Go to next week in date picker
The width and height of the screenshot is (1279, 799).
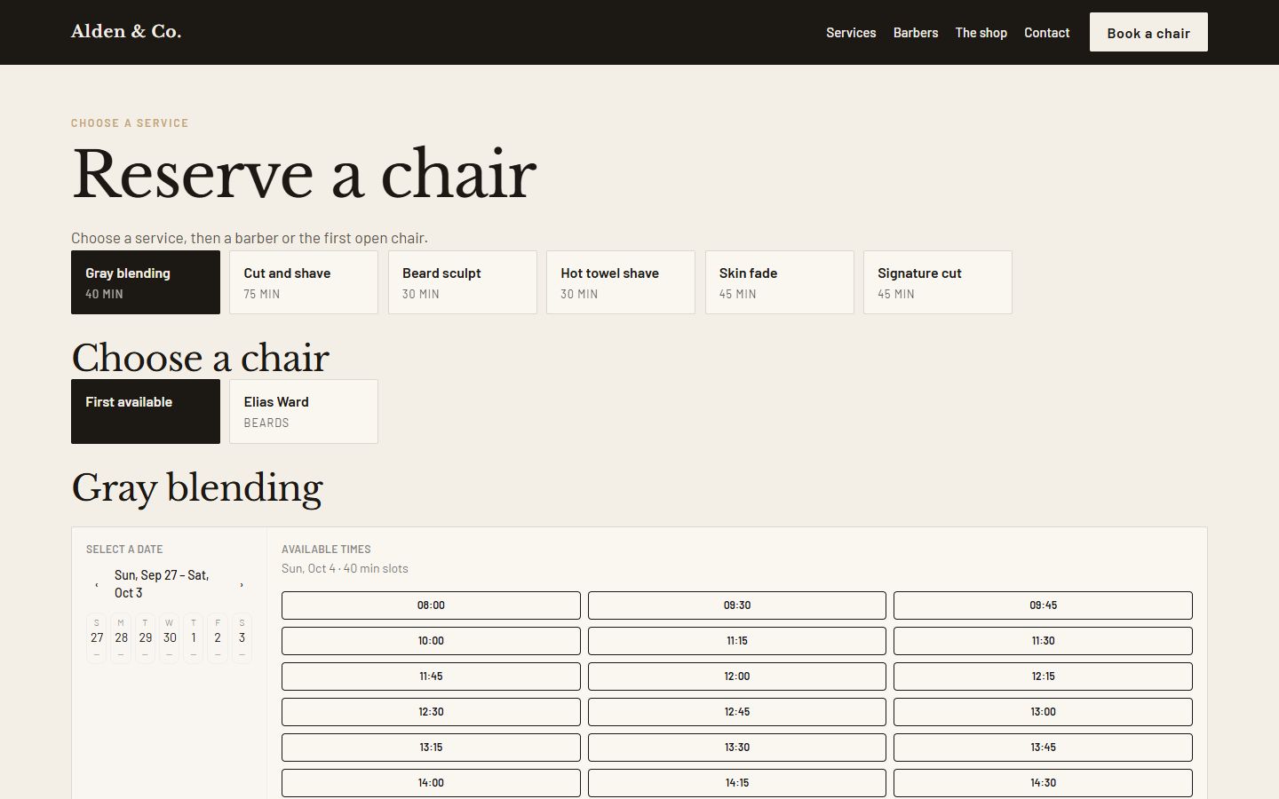[242, 584]
